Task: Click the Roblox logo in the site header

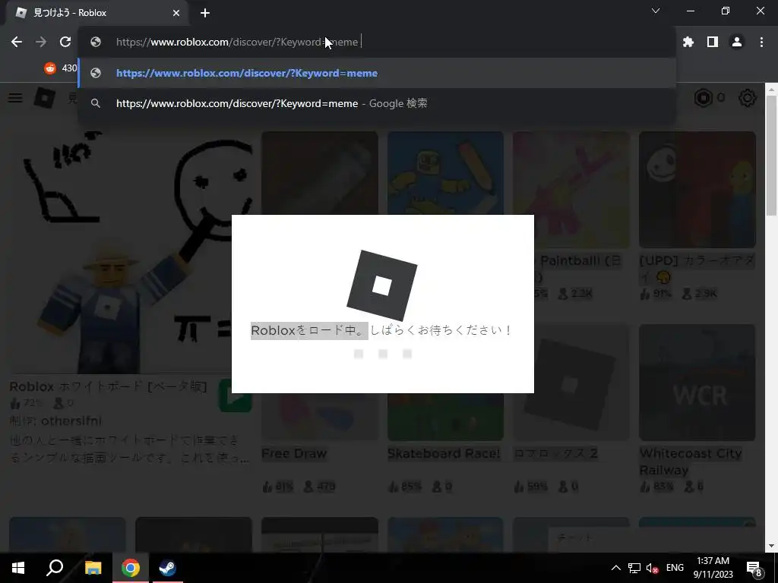Action: pos(45,98)
